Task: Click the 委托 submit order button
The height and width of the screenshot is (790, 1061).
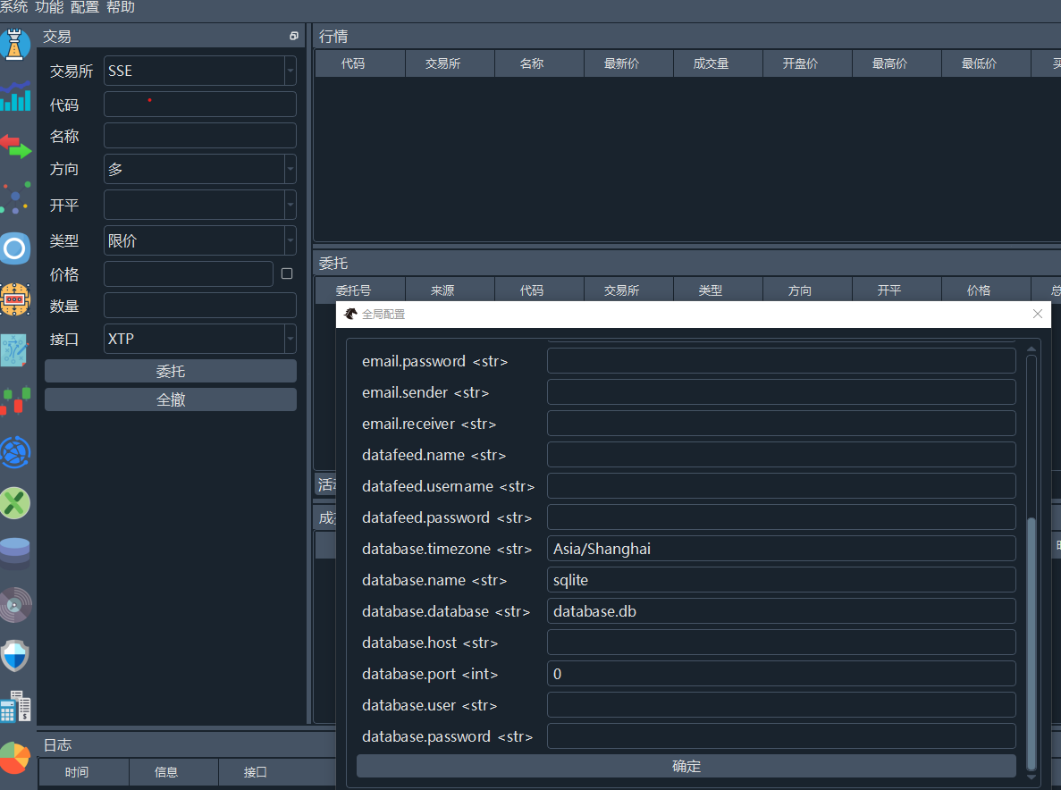Action: click(171, 372)
